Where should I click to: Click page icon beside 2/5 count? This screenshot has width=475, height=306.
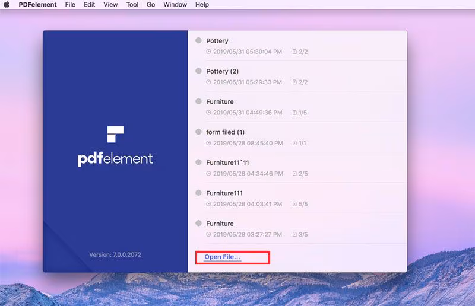coord(294,173)
